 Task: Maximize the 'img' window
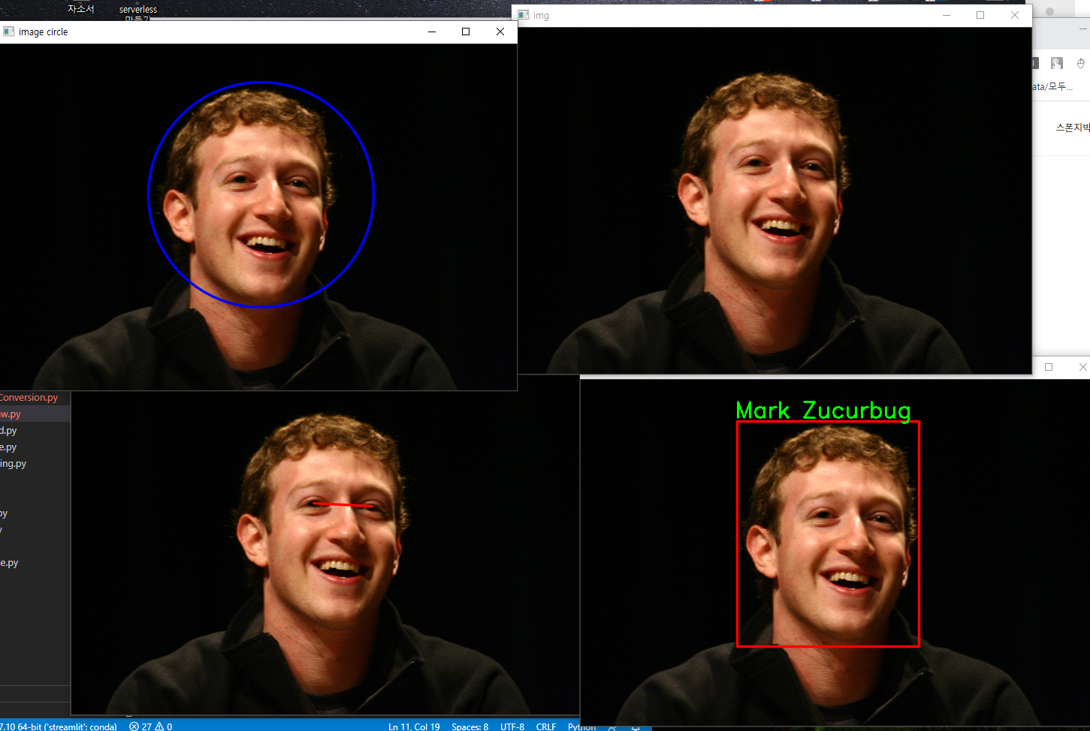[x=980, y=15]
